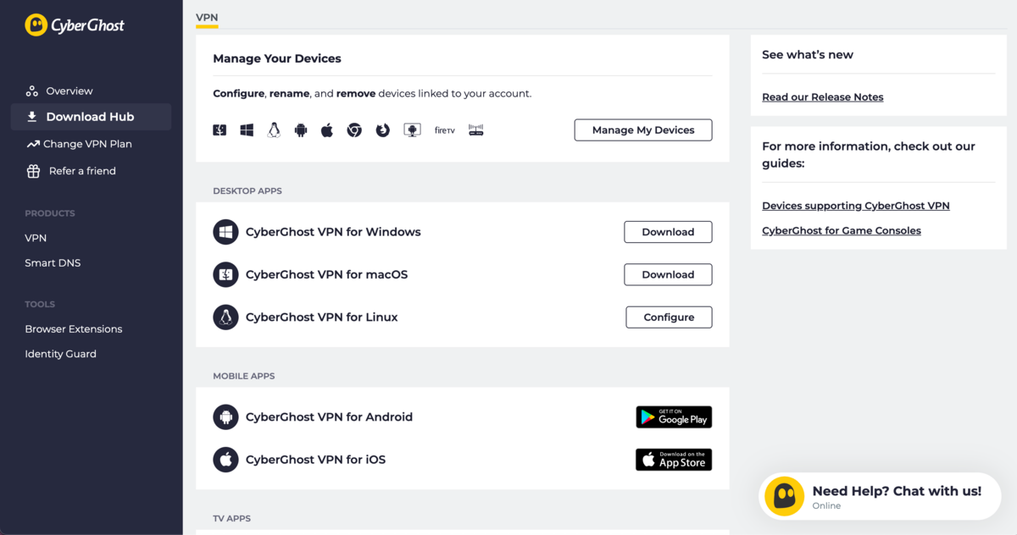Image resolution: width=1017 pixels, height=535 pixels.
Task: Click the Firefox icon in device list
Action: 383,130
